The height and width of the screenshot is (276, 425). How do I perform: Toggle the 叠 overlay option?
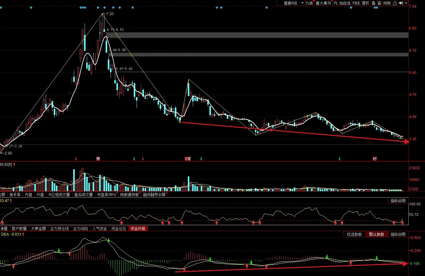click(x=373, y=3)
